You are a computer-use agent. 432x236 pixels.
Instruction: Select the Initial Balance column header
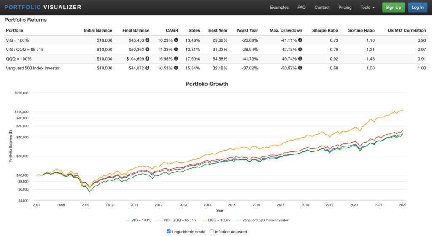tap(98, 30)
